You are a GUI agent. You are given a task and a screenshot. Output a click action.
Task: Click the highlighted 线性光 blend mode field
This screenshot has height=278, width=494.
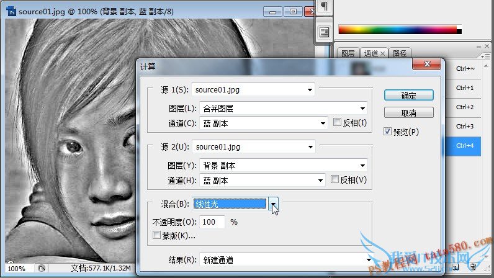[230, 204]
